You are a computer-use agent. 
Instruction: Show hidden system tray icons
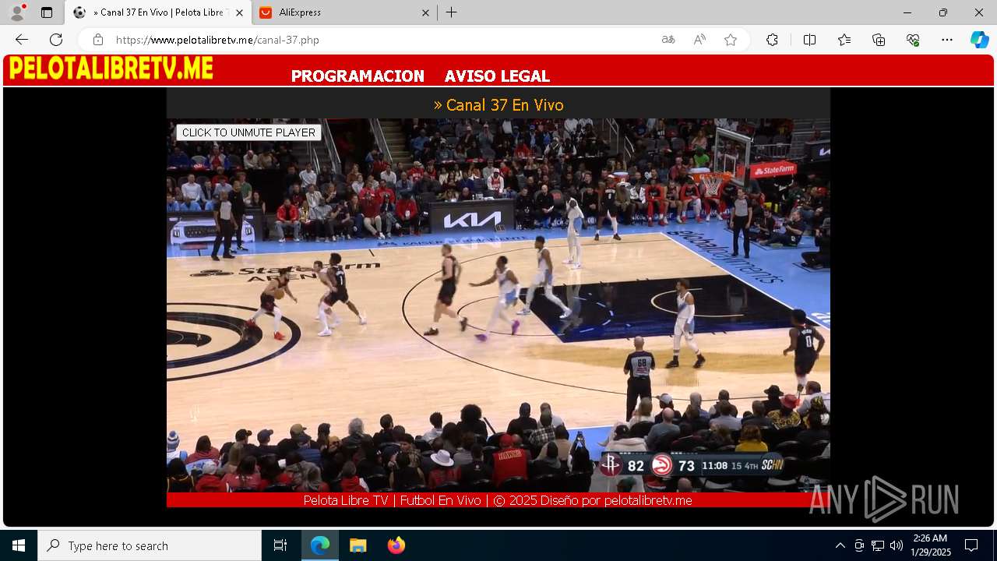(840, 545)
